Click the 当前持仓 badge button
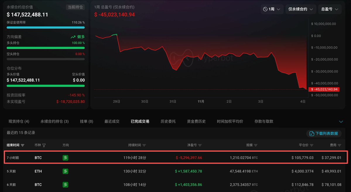351x192 pixels. [x=75, y=7]
